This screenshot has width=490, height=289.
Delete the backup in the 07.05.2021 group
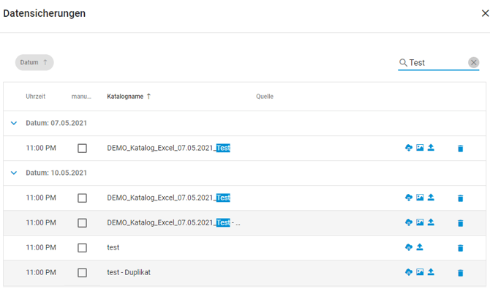[x=460, y=149]
